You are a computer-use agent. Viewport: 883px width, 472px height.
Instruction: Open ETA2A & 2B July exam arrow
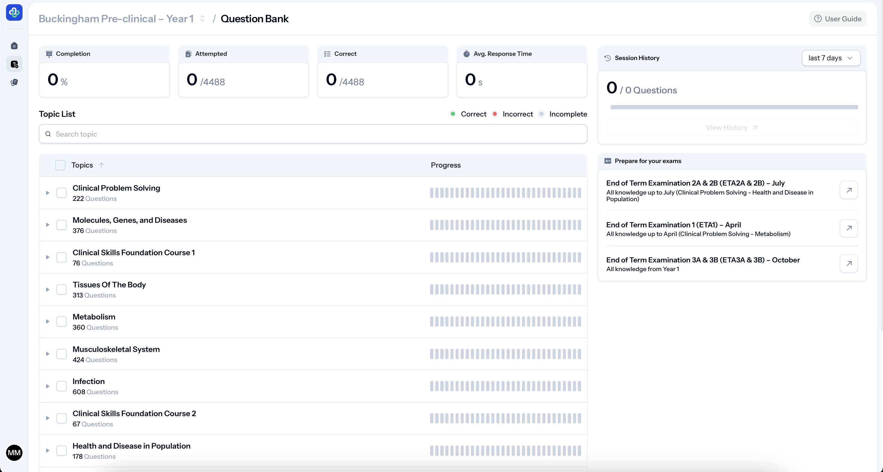click(849, 190)
